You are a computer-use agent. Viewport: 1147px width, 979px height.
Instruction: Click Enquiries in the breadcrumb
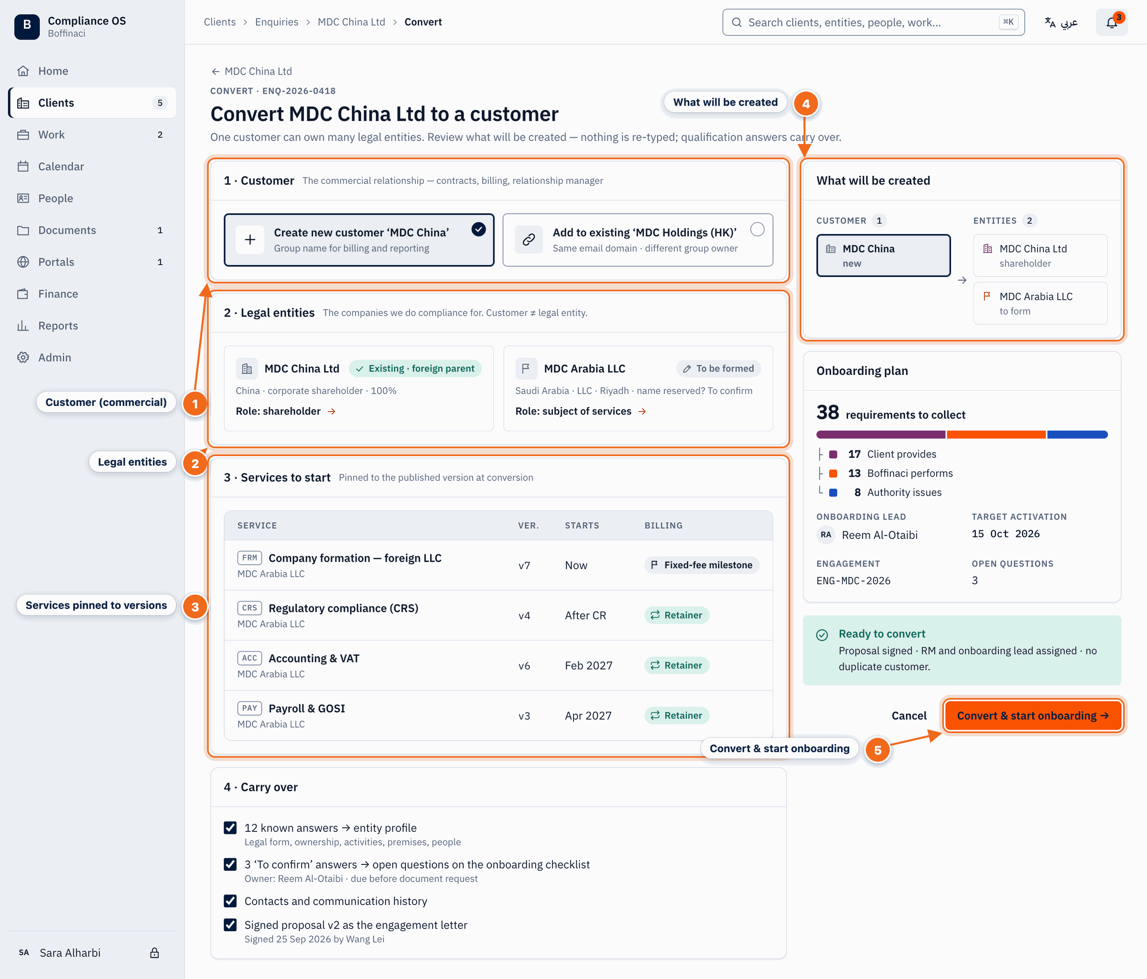(x=276, y=22)
